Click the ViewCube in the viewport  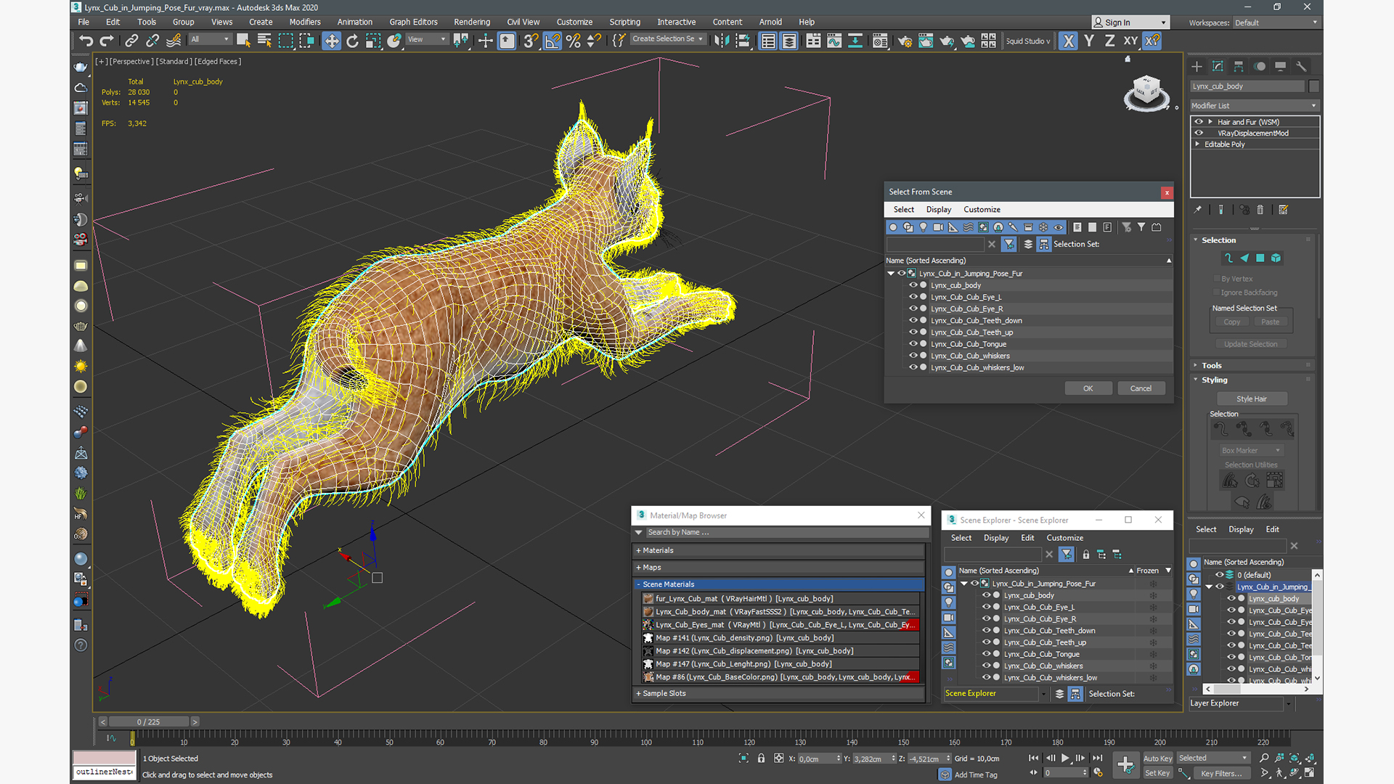(1146, 92)
